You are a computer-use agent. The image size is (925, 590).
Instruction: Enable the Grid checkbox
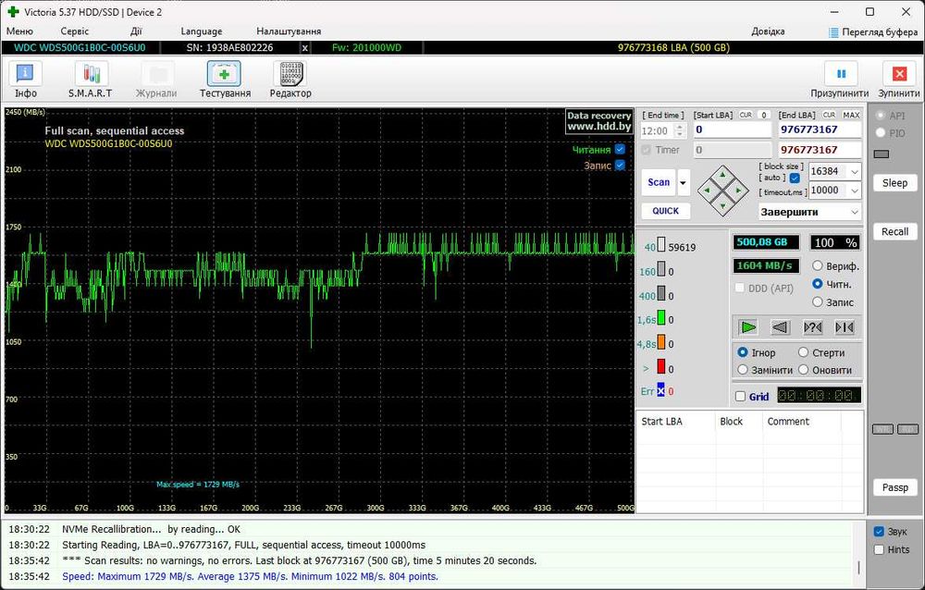pos(740,397)
